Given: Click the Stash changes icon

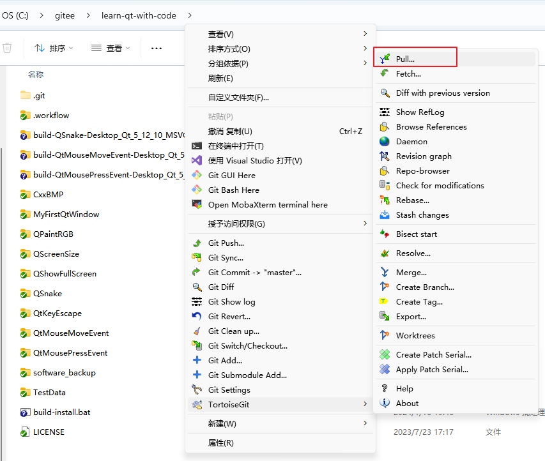Looking at the screenshot, I should (385, 215).
